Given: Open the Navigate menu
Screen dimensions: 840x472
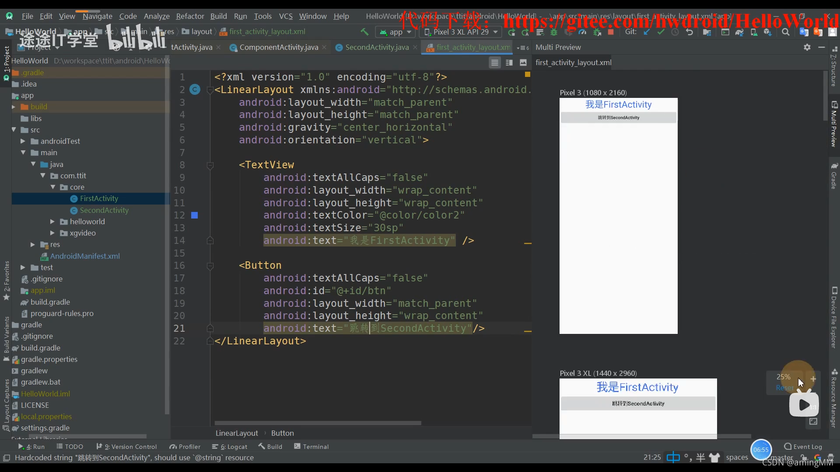Looking at the screenshot, I should click(98, 16).
